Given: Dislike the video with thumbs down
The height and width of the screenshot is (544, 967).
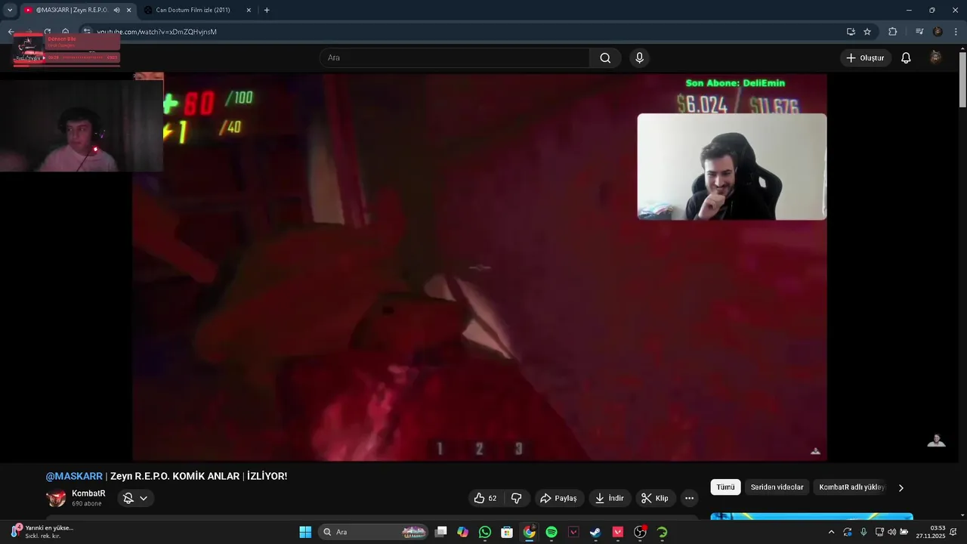Looking at the screenshot, I should (517, 498).
